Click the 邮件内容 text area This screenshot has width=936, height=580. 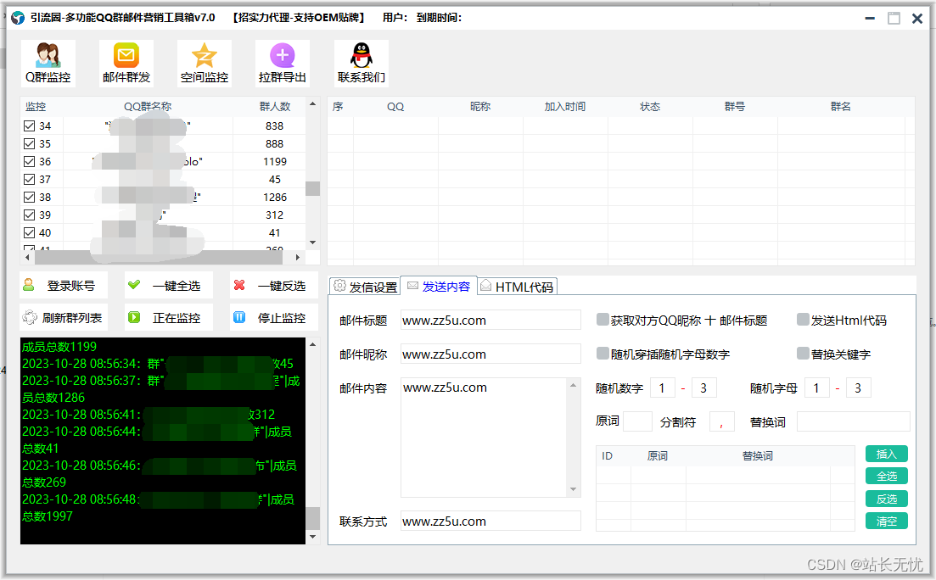pos(484,438)
